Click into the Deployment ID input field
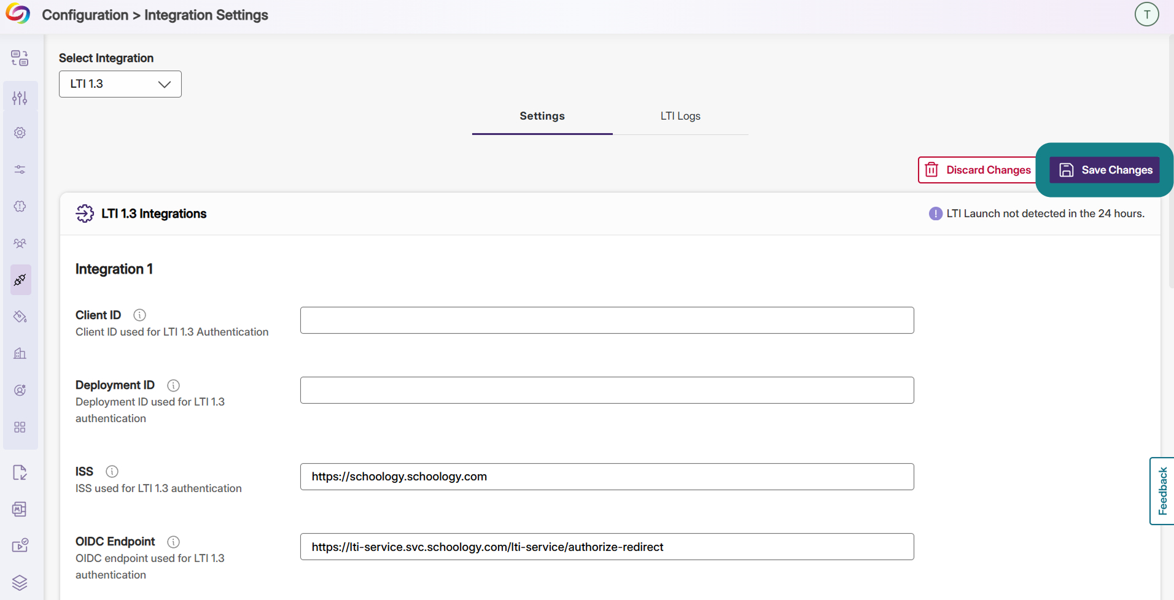 click(x=607, y=390)
